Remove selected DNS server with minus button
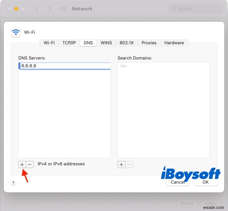 (30, 164)
